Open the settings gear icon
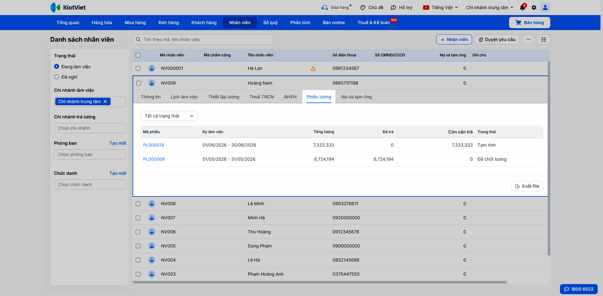 point(534,8)
